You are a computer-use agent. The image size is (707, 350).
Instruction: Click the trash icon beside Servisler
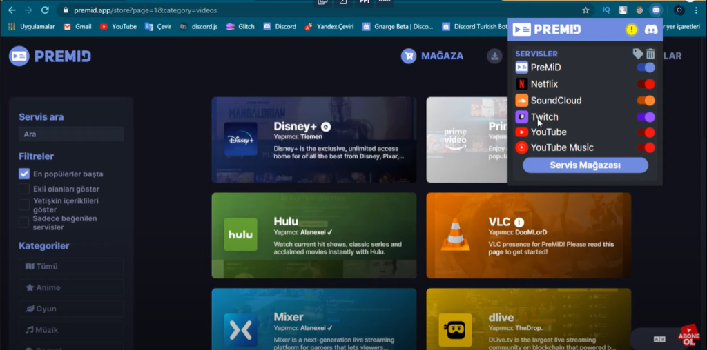tap(650, 54)
